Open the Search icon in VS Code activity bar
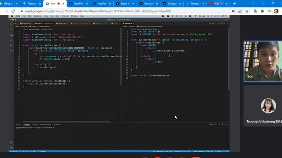Image resolution: width=282 pixels, height=158 pixels. tap(11, 29)
